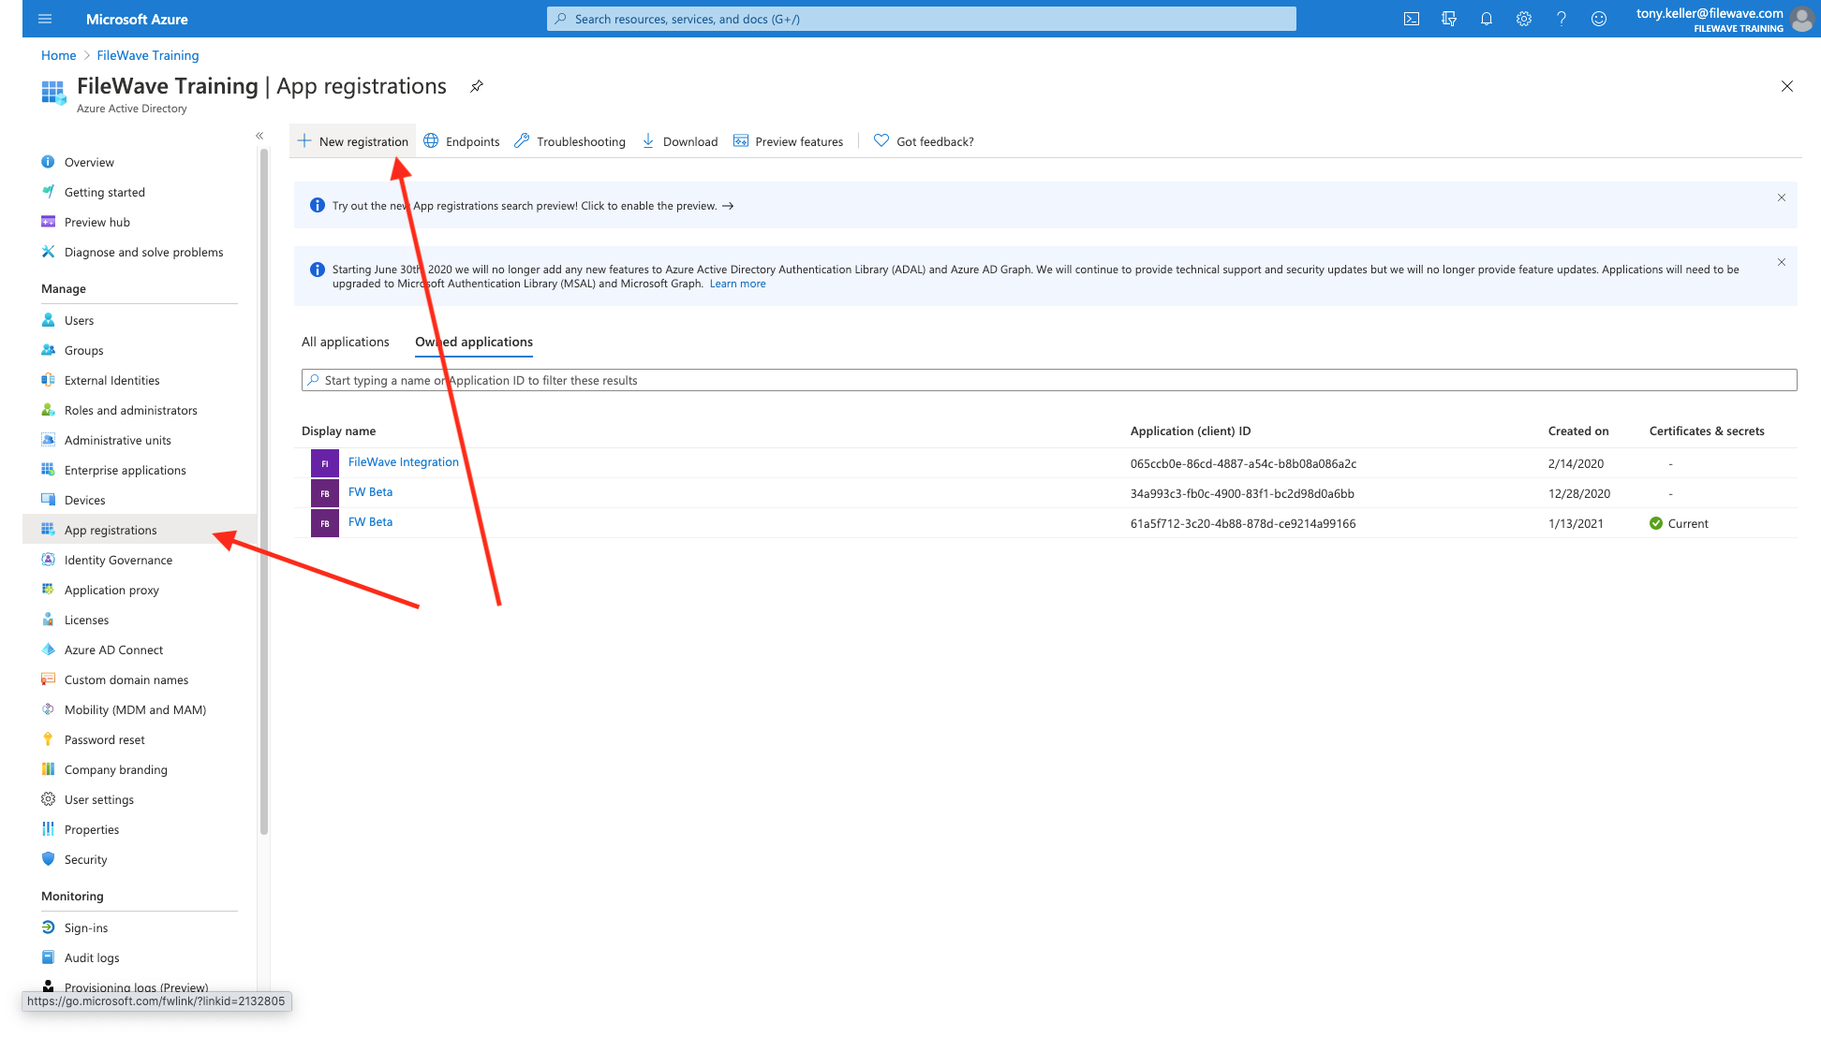Click the Current certificate status
This screenshot has width=1821, height=1037.
pos(1679,523)
